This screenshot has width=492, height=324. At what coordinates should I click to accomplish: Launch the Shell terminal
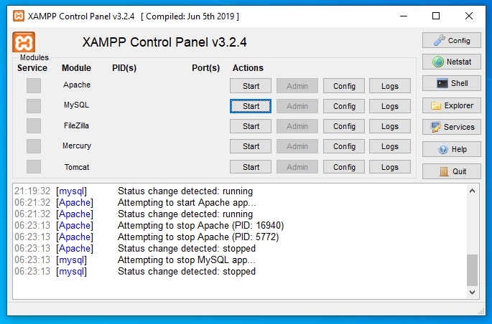tap(451, 83)
